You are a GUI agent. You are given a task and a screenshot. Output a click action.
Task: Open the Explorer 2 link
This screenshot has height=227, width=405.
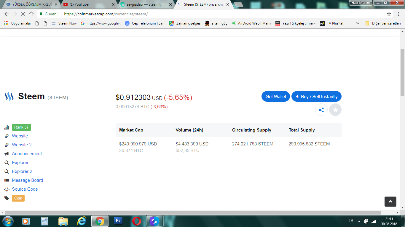[22, 171]
